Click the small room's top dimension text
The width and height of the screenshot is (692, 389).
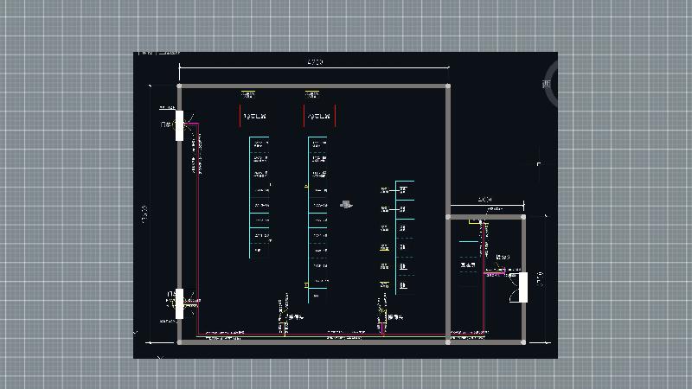coord(484,200)
